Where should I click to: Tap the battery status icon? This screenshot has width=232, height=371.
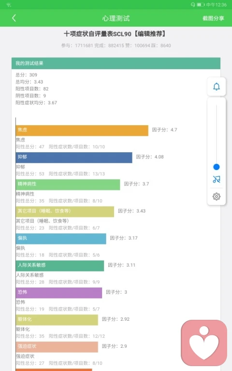pyautogui.click(x=201, y=4)
